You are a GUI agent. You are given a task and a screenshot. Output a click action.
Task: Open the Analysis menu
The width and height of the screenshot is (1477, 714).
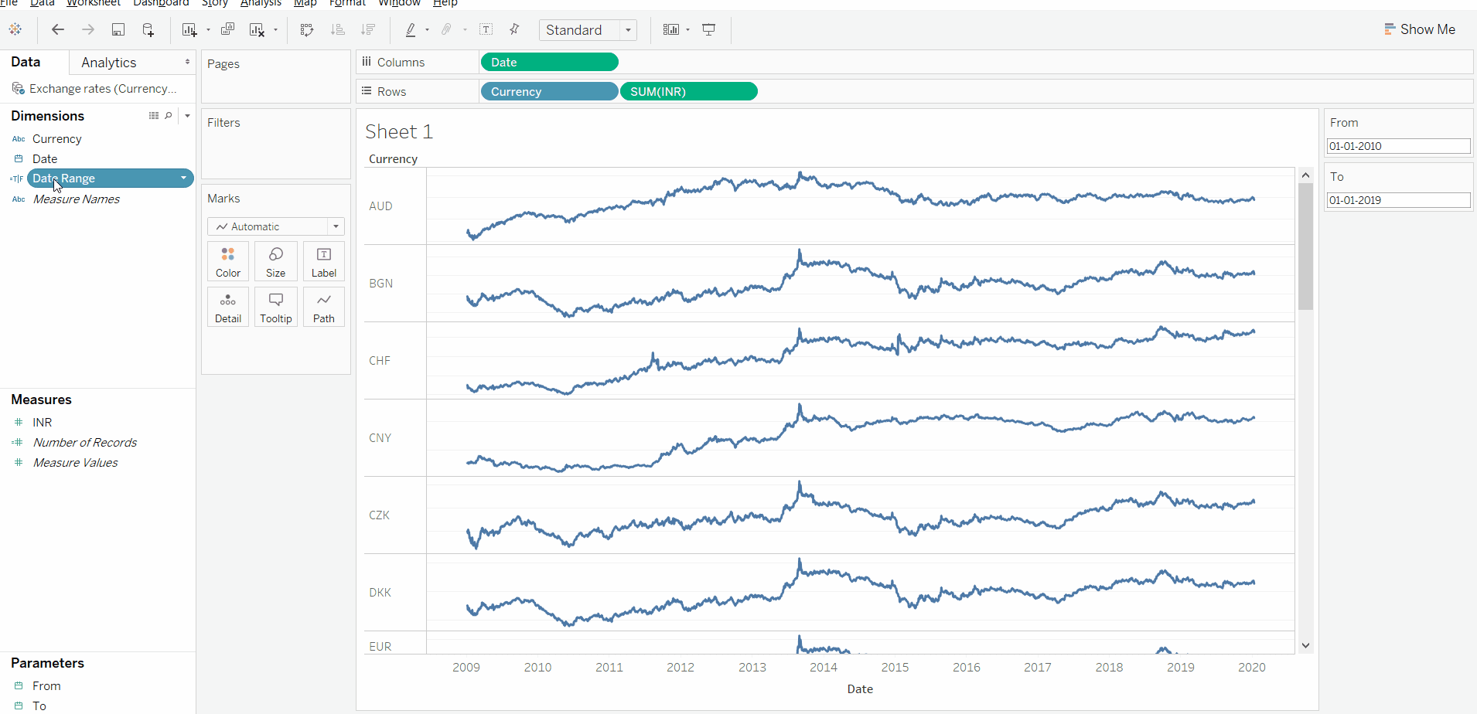click(261, 3)
